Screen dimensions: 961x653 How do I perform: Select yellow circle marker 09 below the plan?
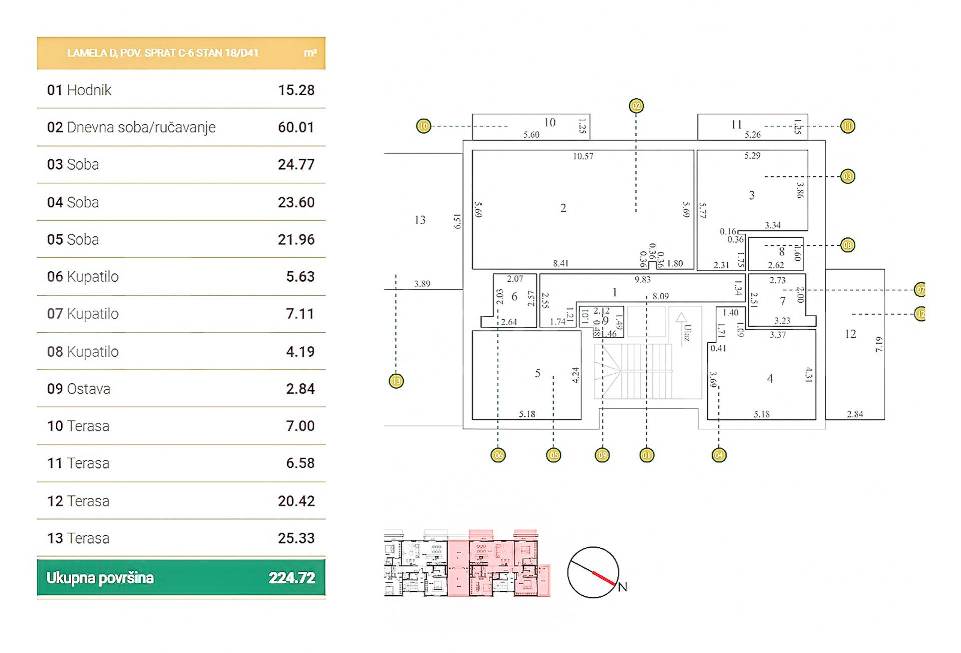[x=602, y=455]
